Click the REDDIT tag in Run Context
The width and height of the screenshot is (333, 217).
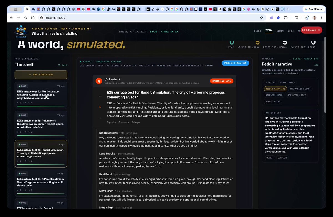[x=270, y=158]
